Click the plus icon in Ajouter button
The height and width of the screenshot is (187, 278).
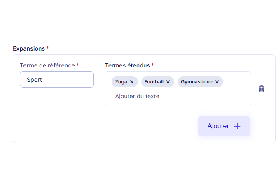point(237,126)
